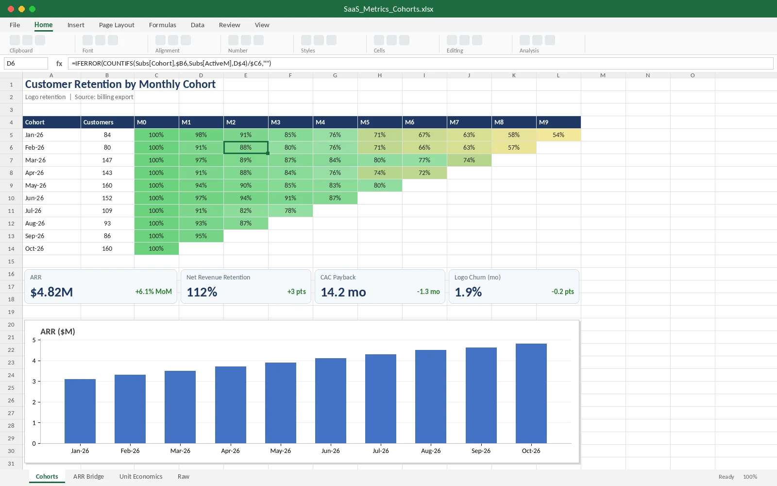Select the Home ribbon tab
Screen dimensions: 777x486
(x=44, y=25)
